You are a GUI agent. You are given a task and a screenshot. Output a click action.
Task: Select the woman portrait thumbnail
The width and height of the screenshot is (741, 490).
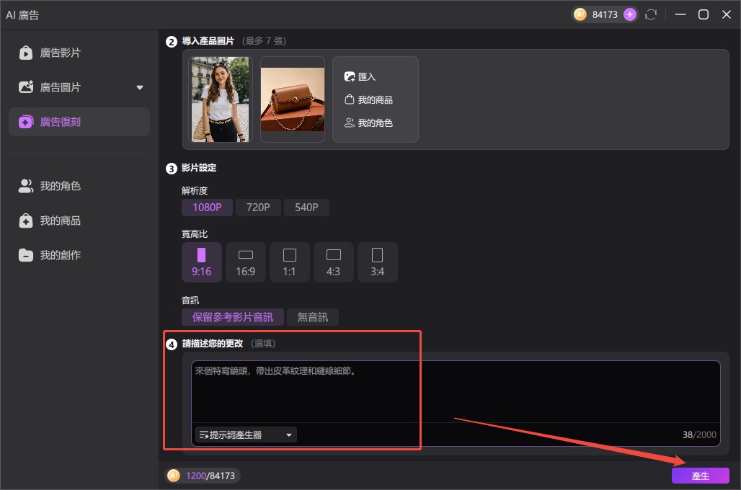[221, 99]
